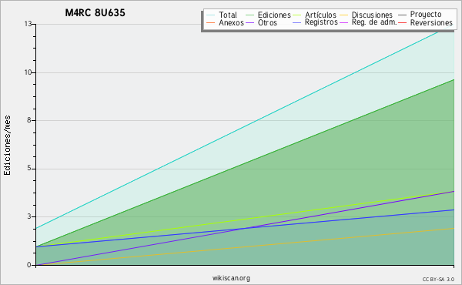Click the y-axis value 10
462x285 pixels.
tap(28, 72)
